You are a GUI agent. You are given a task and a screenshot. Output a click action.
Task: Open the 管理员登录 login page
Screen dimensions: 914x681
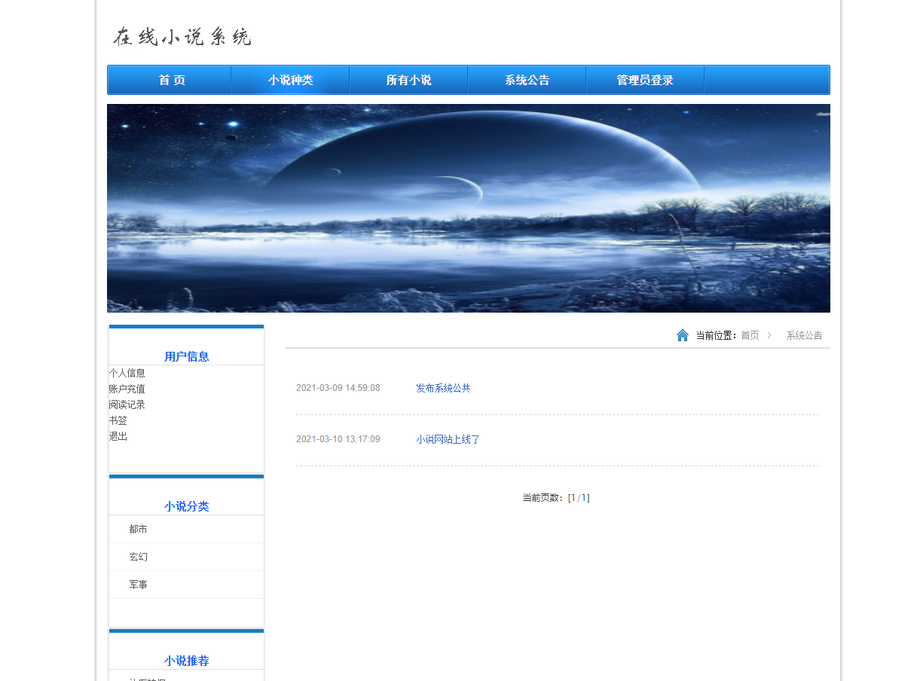pos(645,79)
